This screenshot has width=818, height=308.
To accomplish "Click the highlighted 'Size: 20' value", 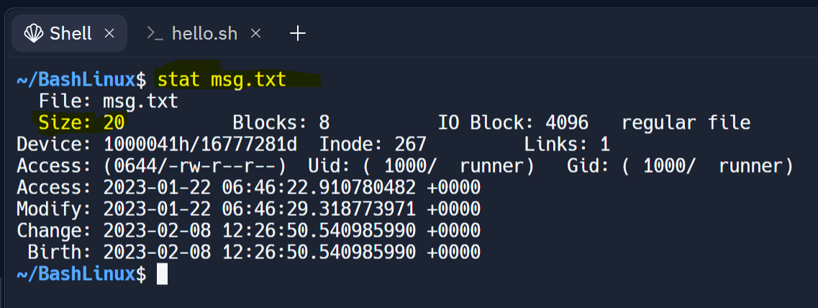I will click(x=81, y=122).
